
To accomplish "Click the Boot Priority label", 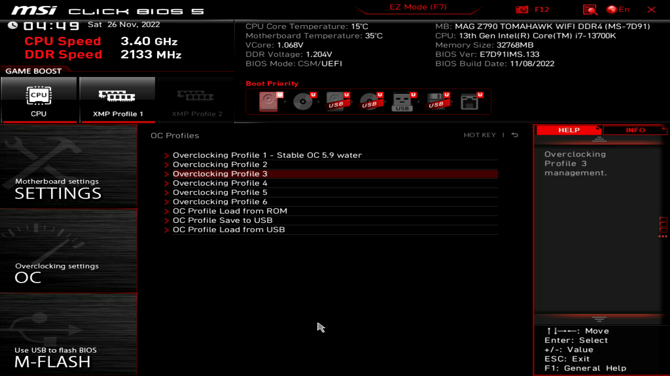I will pyautogui.click(x=272, y=84).
